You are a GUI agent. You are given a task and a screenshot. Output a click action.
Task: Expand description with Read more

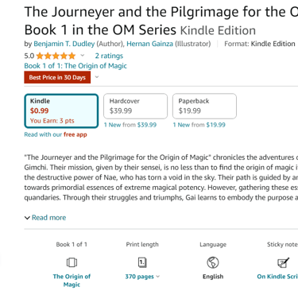click(x=45, y=218)
